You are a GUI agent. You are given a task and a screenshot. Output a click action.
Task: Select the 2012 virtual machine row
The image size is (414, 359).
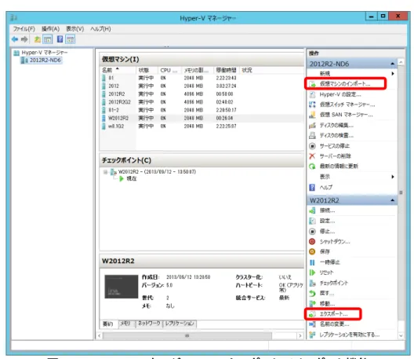pos(202,86)
